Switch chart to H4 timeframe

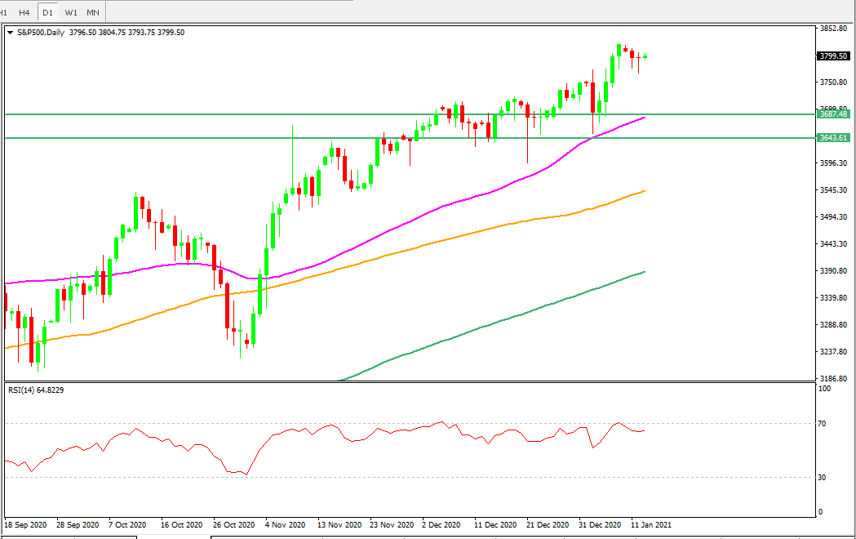click(x=24, y=12)
